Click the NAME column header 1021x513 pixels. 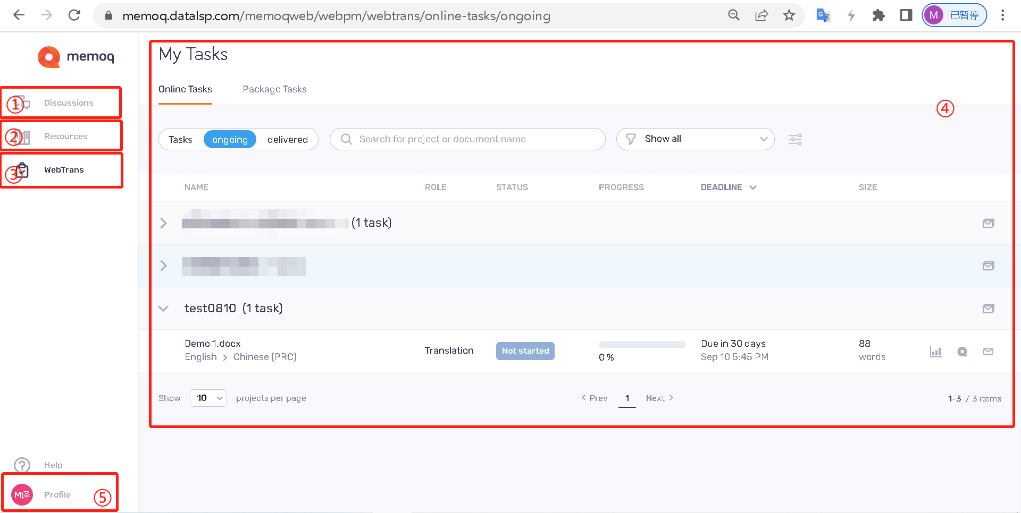coord(196,187)
